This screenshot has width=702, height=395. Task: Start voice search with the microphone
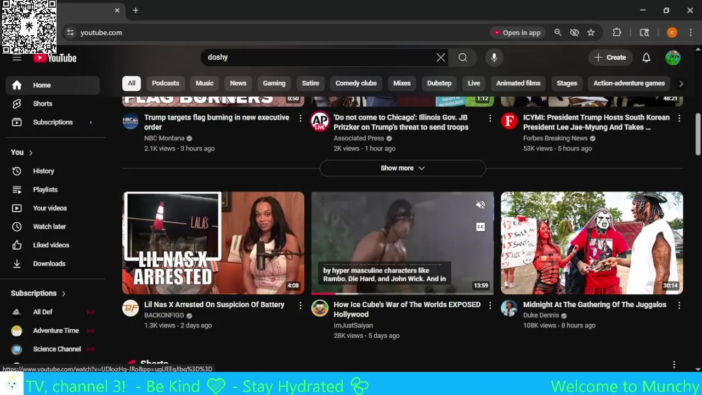[x=494, y=57]
